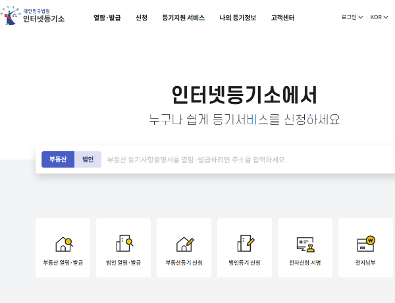Open the 법인 열람·발급 label link
The width and height of the screenshot is (395, 303).
click(124, 263)
